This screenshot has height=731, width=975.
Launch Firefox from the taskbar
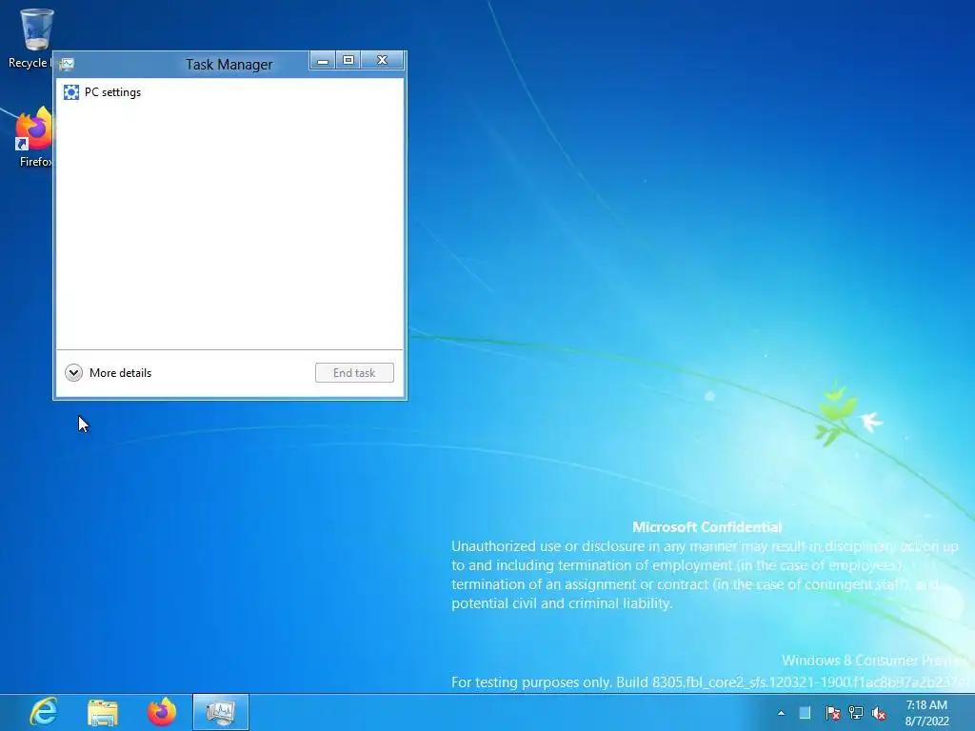(x=162, y=712)
